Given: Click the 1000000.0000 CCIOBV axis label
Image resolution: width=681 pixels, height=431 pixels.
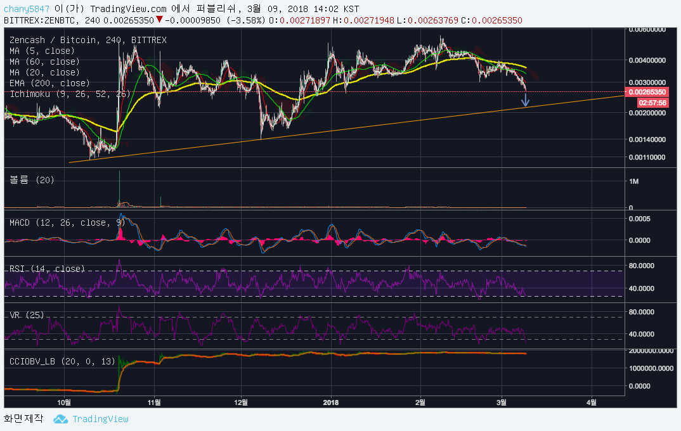Looking at the screenshot, I should (651, 368).
